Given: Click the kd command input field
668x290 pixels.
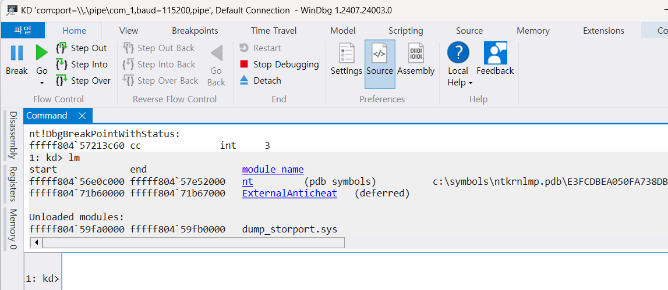Looking at the screenshot, I should (x=365, y=271).
